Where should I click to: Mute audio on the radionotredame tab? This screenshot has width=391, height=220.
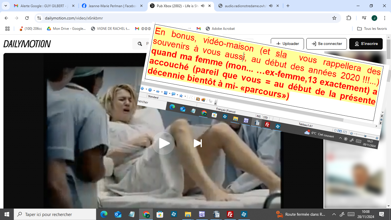tap(271, 6)
